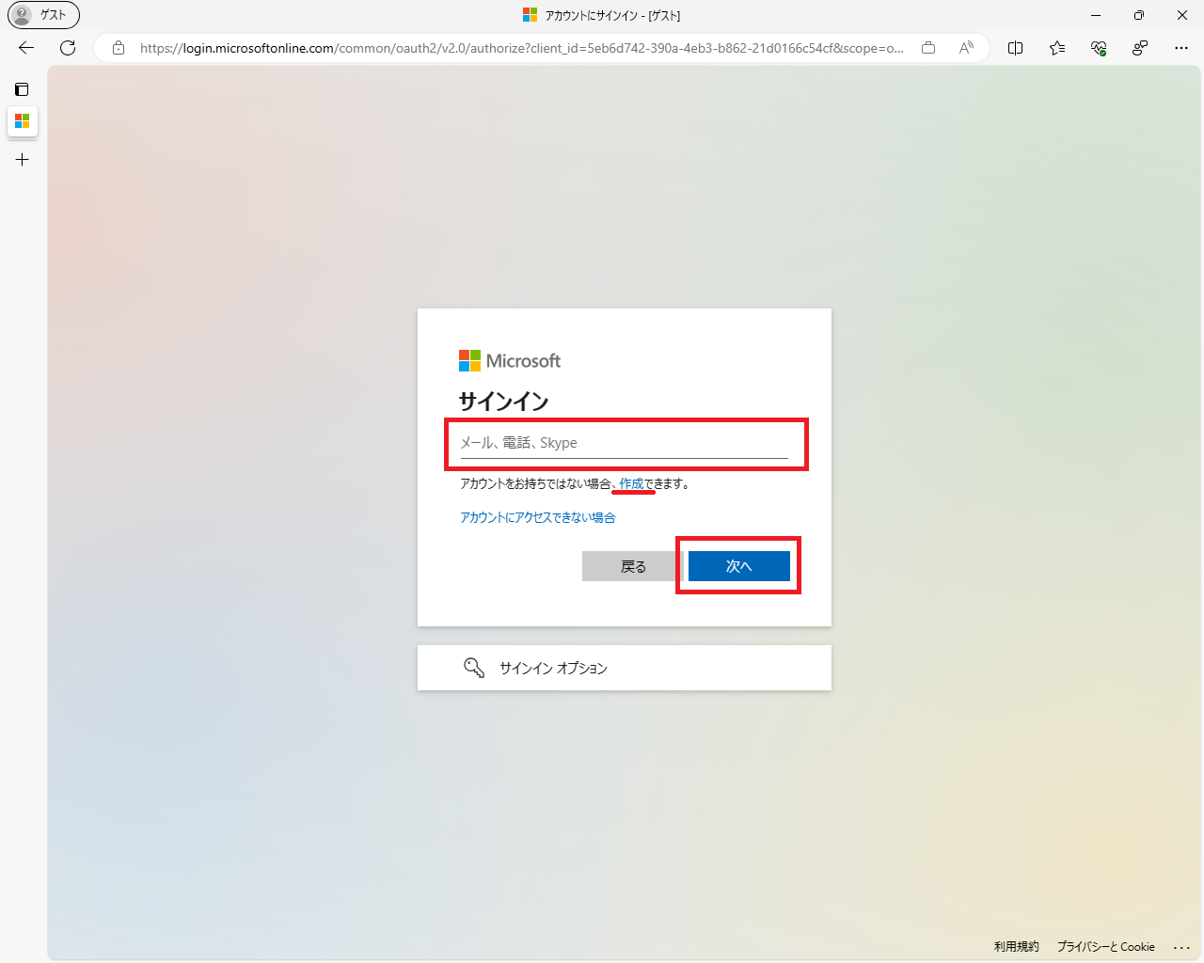Open the shopping bag icon in address bar
Viewport: 1204px width, 963px height.
928,48
